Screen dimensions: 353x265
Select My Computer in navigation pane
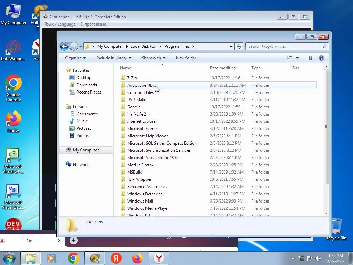(x=86, y=150)
